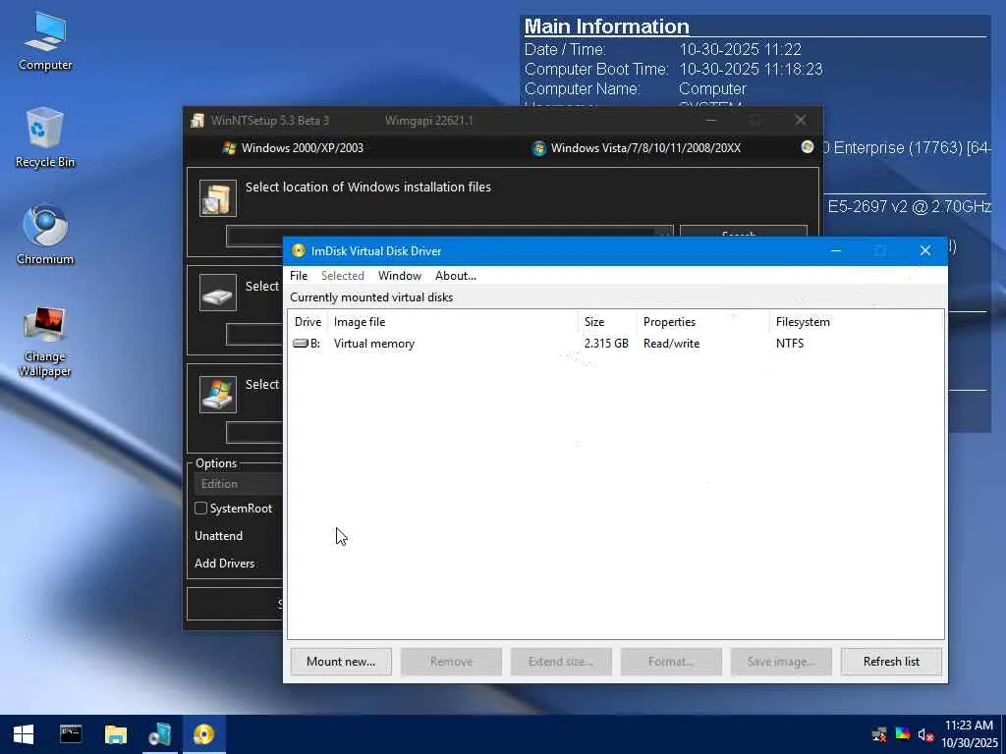Viewport: 1006px width, 754px height.
Task: Open the Change Wallpaper shortcut
Action: [45, 341]
